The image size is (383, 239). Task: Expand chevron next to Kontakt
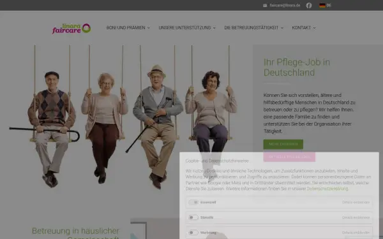[x=314, y=28]
